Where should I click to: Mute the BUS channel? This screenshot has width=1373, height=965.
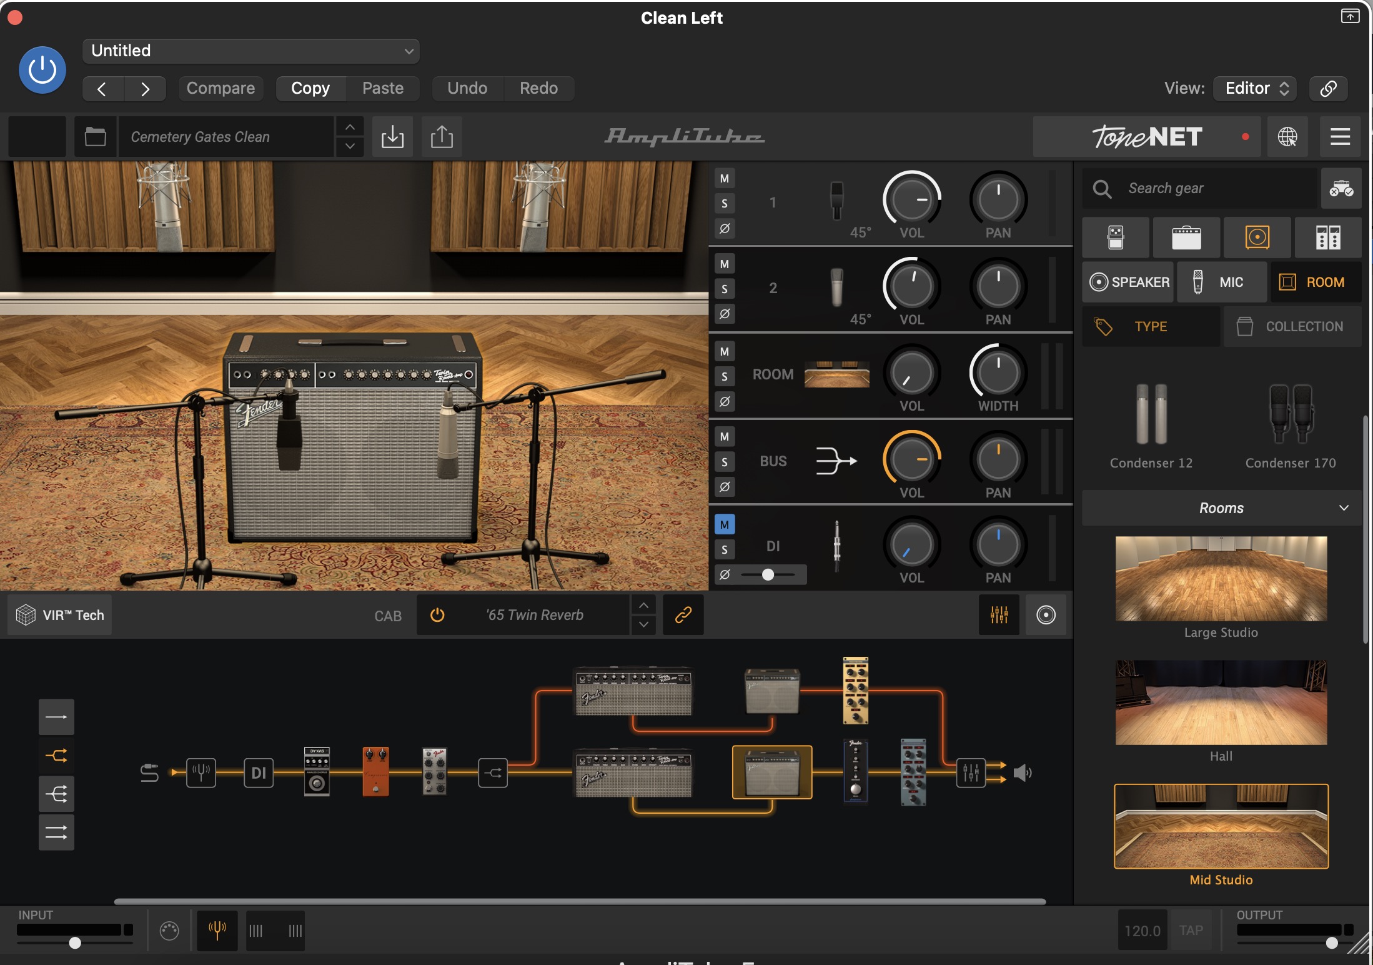coord(725,436)
